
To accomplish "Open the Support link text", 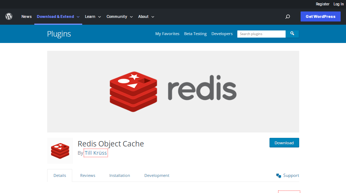I will [291, 175].
